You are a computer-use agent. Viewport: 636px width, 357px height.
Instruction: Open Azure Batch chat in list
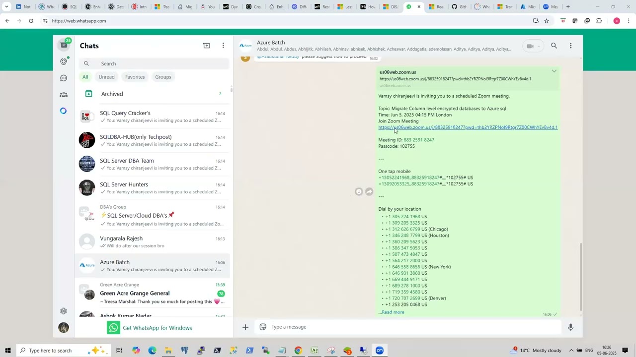click(x=152, y=266)
